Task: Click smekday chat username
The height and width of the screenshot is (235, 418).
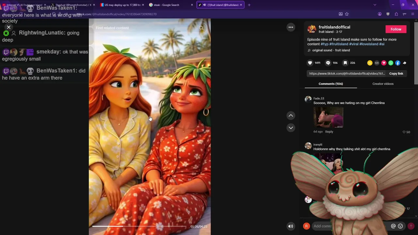Action: pyautogui.click(x=48, y=52)
